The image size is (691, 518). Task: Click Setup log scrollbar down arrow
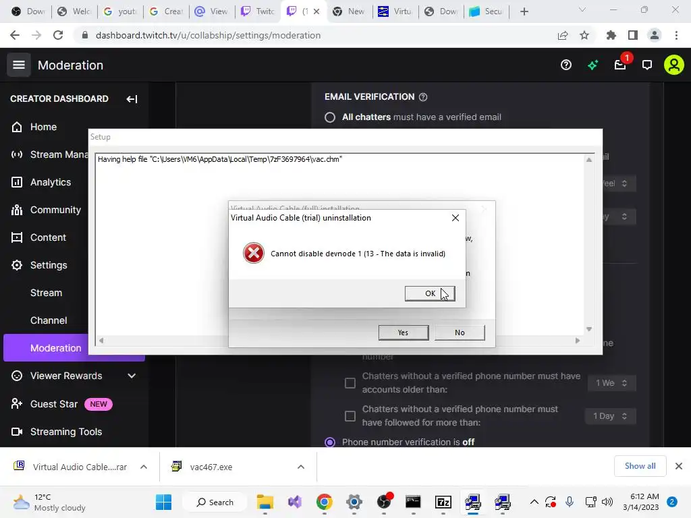point(588,329)
